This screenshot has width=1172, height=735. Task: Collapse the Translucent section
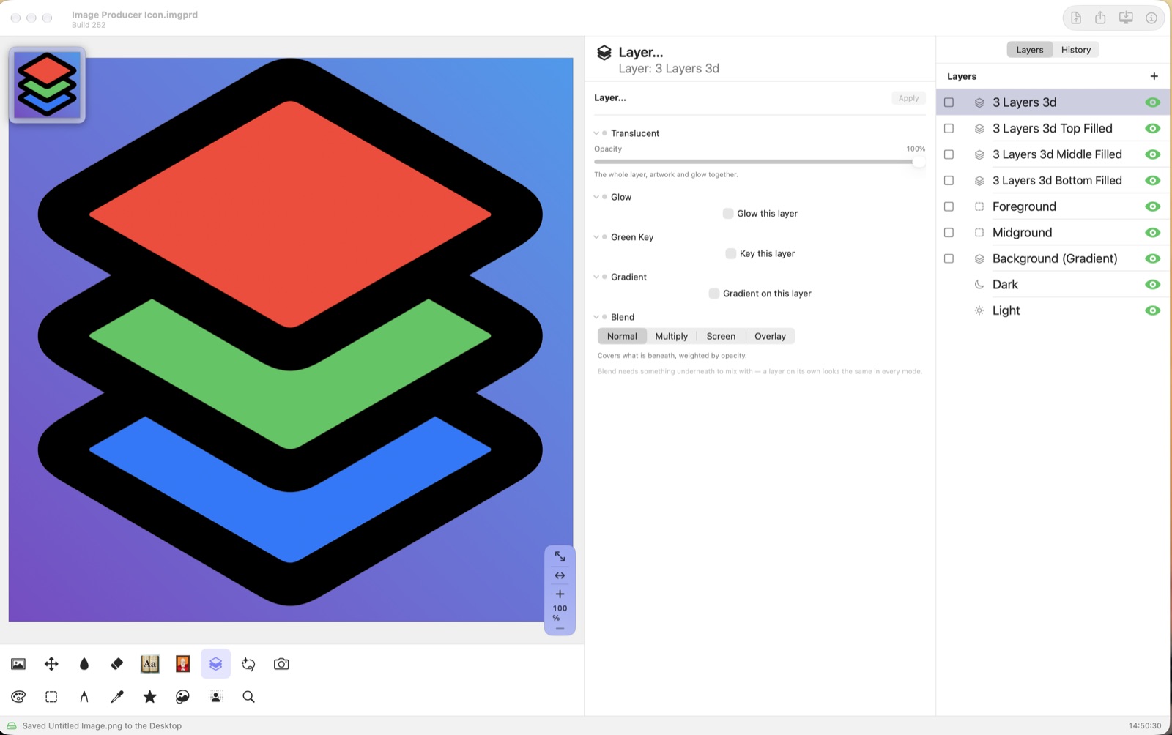(596, 133)
